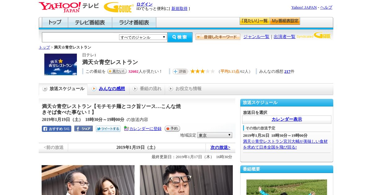Open the すべてのジャンル genre dropdown
372x195 pixels.
point(143,37)
